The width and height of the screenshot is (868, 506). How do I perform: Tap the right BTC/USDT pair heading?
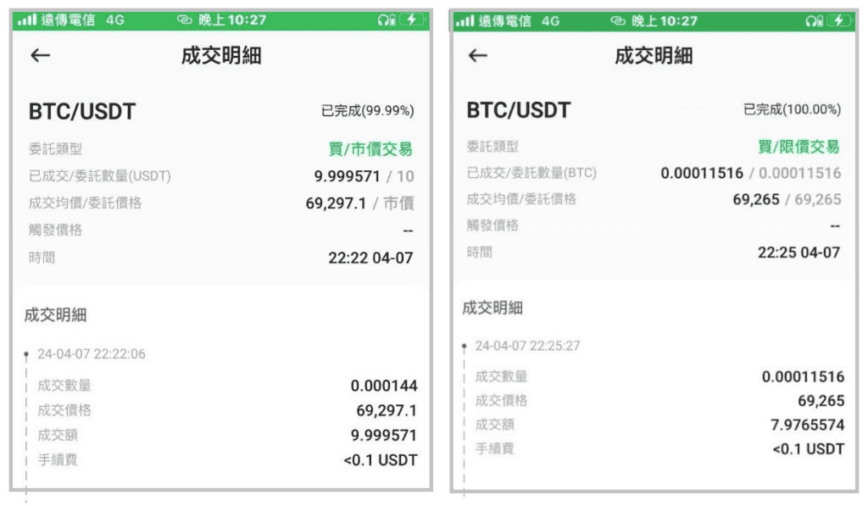click(x=518, y=110)
